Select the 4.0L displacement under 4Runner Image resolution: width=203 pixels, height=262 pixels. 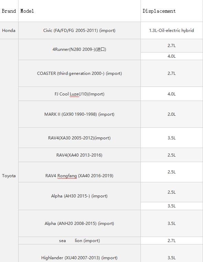172,56
